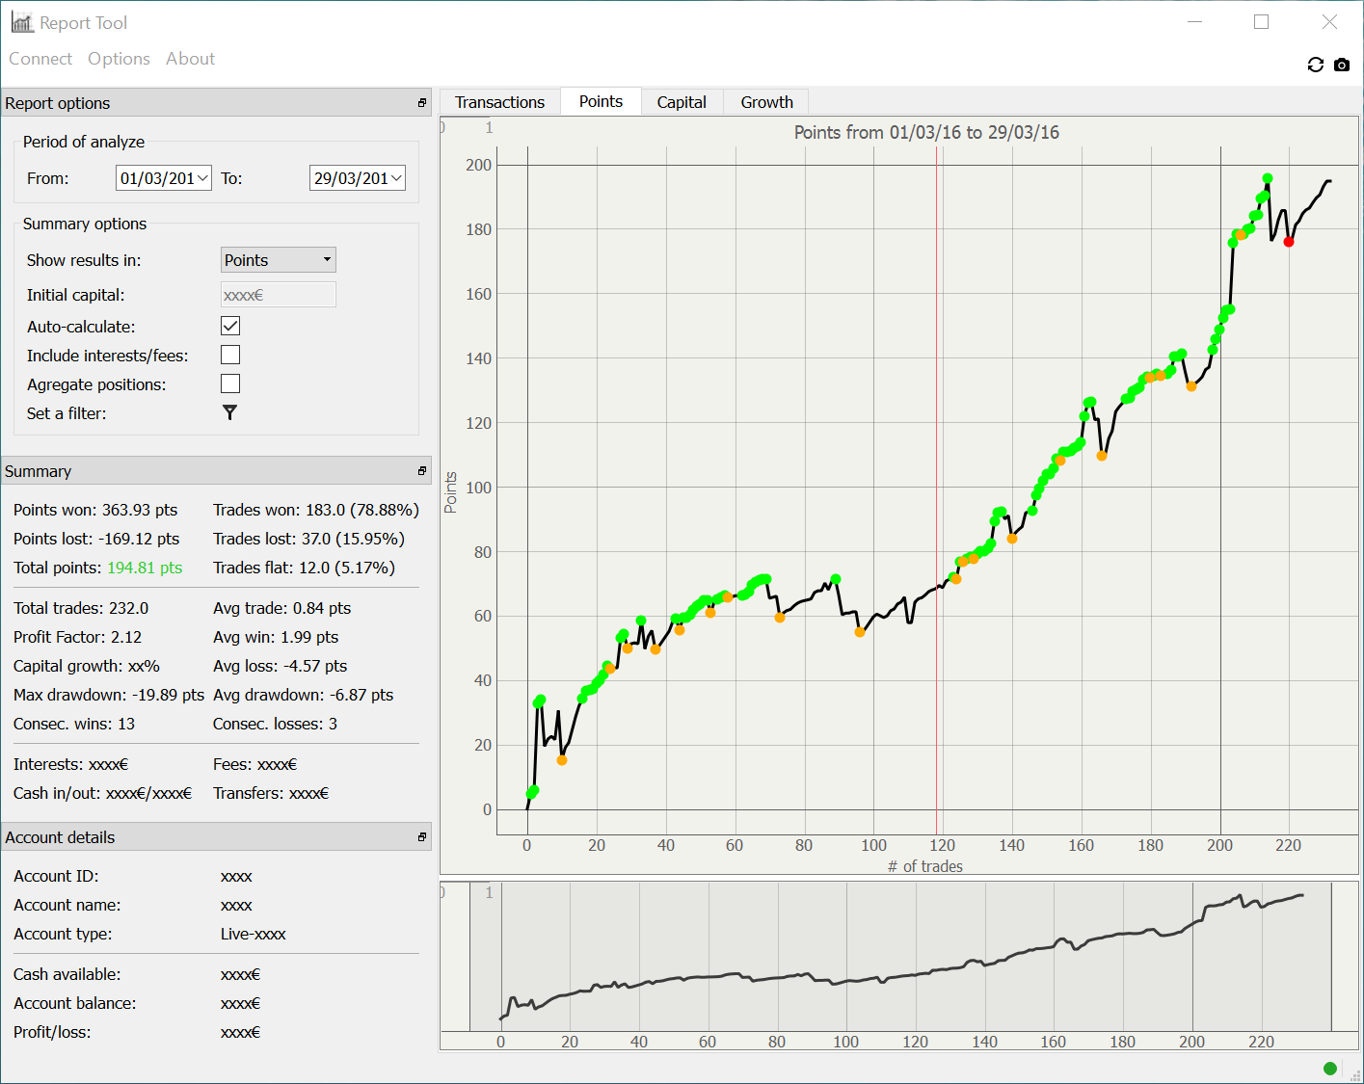Screen dimensions: 1364x1084
Task: Open the From date dropdown
Action: click(202, 178)
